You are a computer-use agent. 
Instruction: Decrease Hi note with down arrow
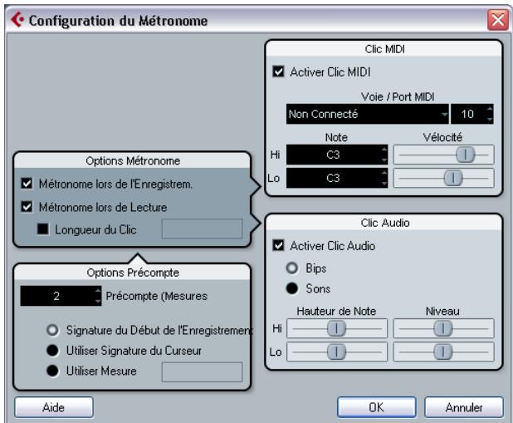click(x=384, y=160)
